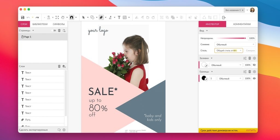
Task: Click the send backward icon
Action: 196,17
